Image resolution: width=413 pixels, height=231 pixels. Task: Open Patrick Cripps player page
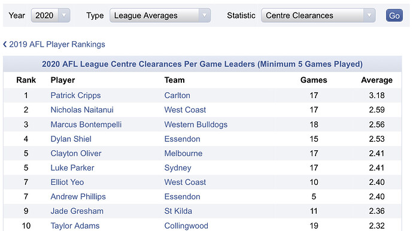(75, 95)
